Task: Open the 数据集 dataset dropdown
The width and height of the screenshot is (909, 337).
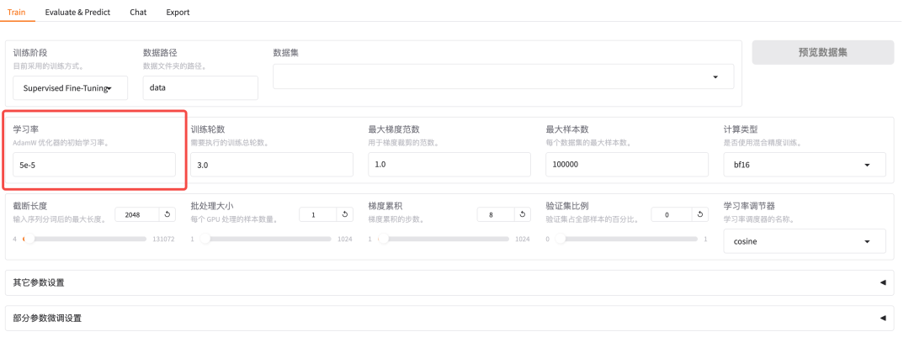Action: click(503, 76)
